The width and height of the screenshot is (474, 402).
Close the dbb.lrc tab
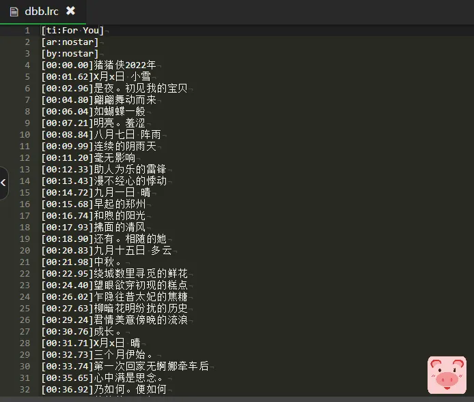click(x=71, y=11)
